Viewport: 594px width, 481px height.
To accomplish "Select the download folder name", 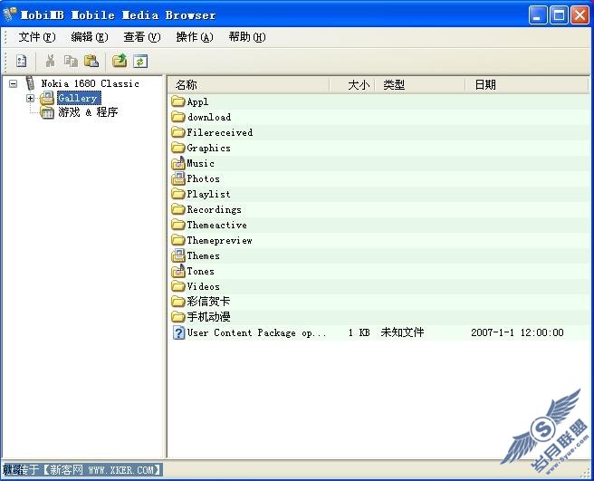I will tap(209, 117).
